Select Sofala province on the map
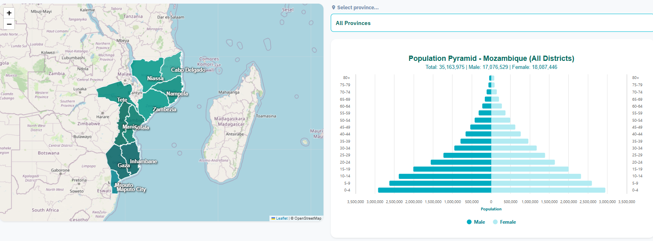 (142, 128)
